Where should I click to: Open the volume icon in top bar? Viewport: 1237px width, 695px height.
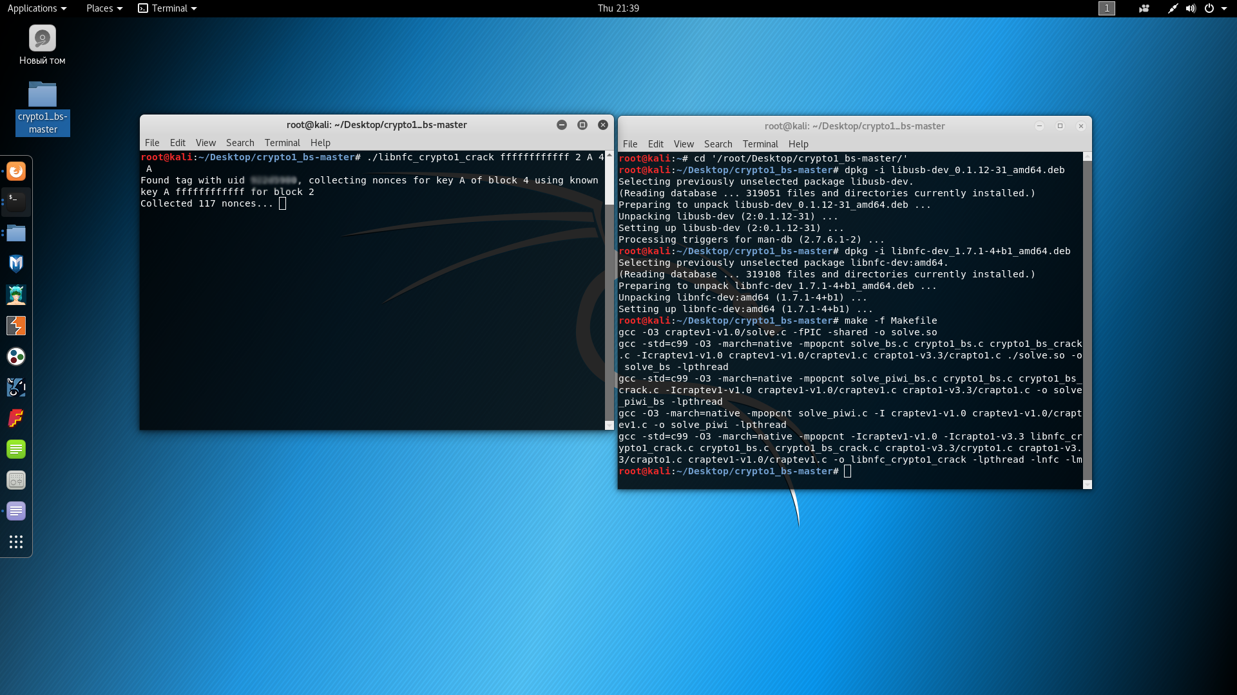coord(1191,8)
